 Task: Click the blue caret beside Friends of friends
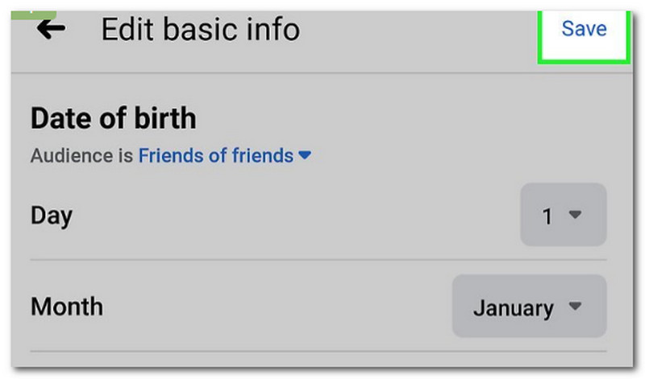pyautogui.click(x=304, y=155)
